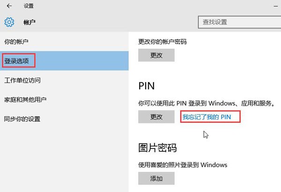Click the 图片密码 section heading
Screen dimensions: 281x192
tap(157, 148)
